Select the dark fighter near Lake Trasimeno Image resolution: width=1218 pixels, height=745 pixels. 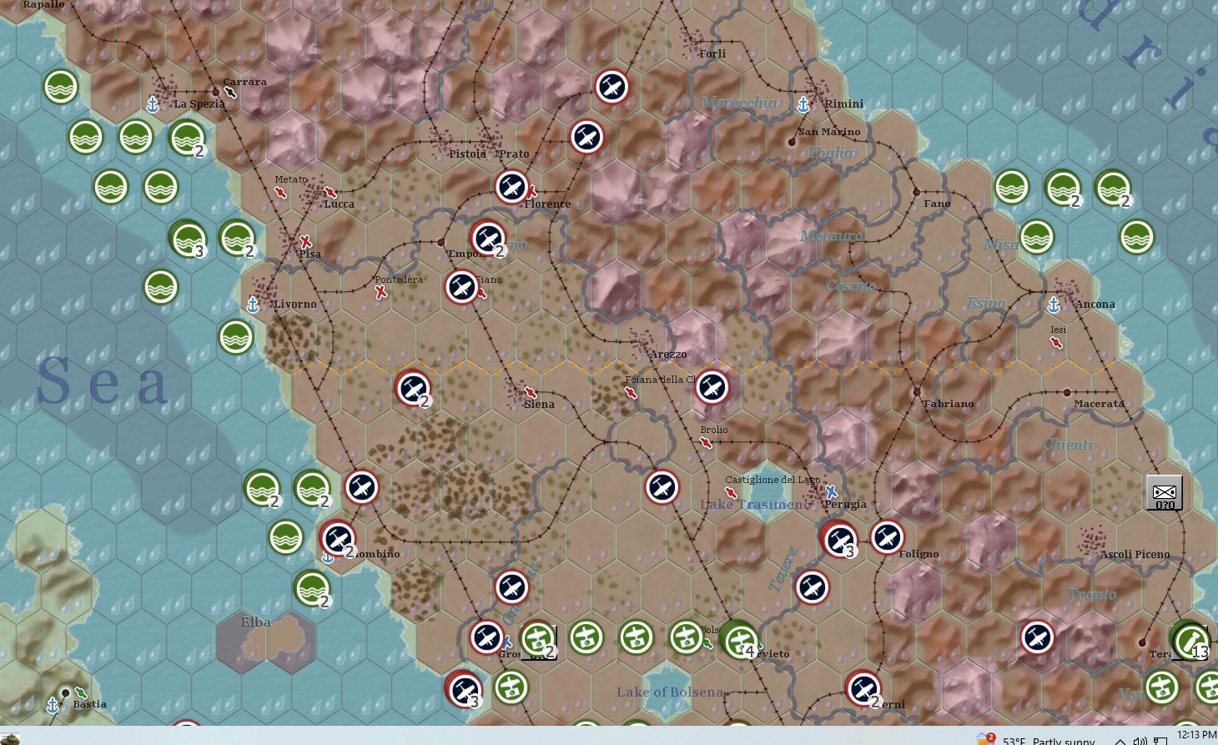[x=662, y=488]
